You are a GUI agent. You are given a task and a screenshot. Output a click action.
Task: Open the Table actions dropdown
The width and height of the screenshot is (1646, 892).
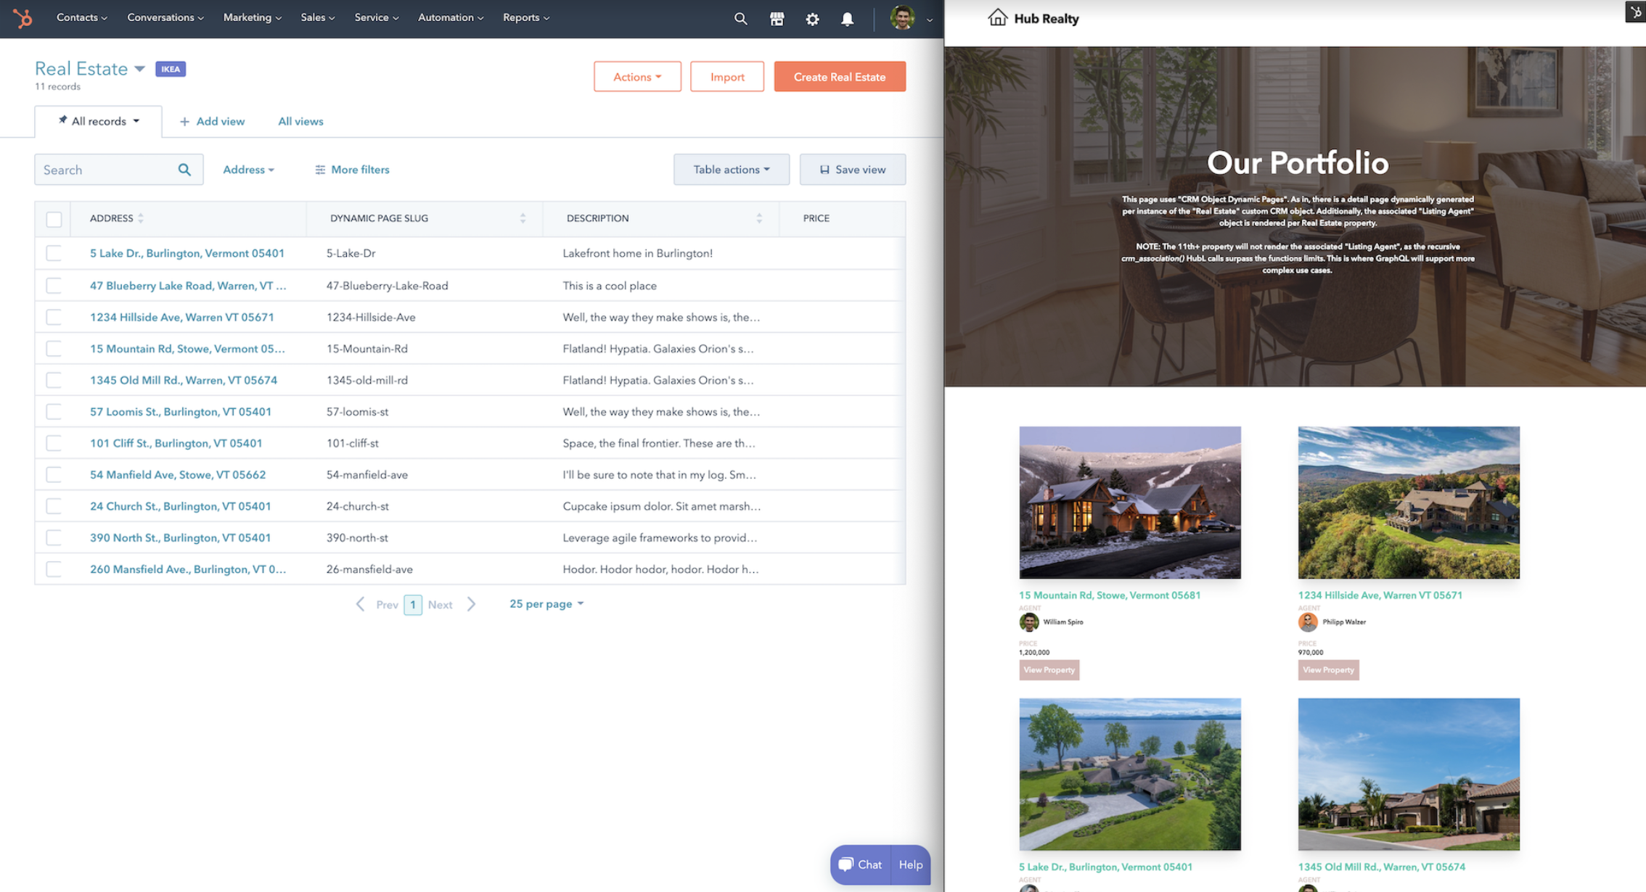731,169
